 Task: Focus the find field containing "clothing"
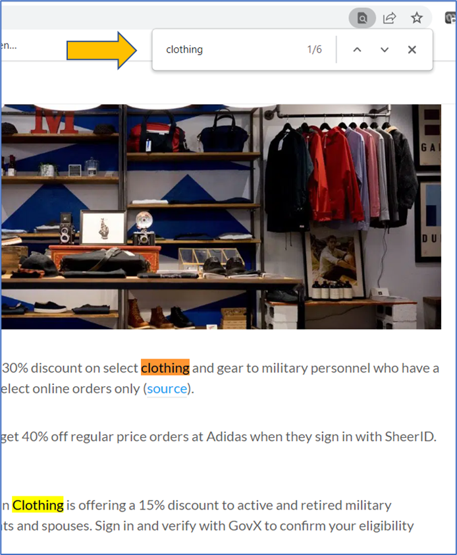click(230, 49)
